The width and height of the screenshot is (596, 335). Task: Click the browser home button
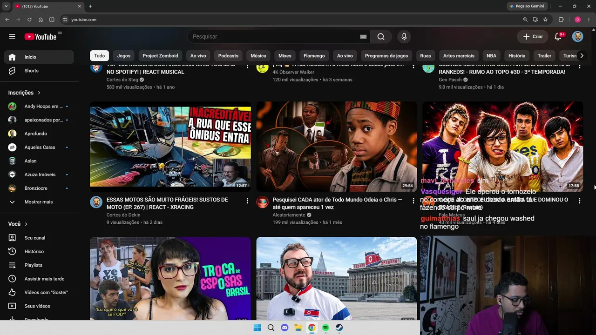coord(41,20)
